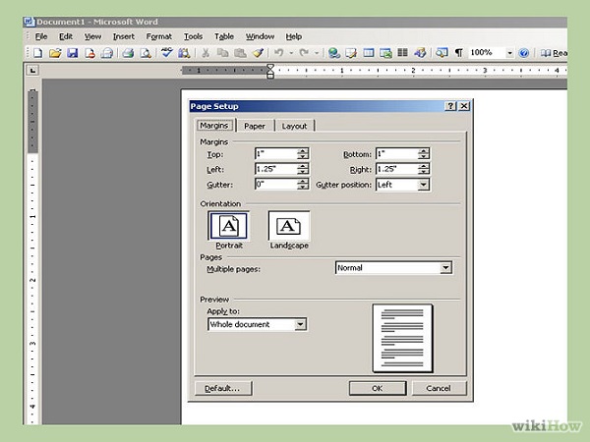This screenshot has width=590, height=442.
Task: Click the Cut scissors icon
Action: (x=206, y=53)
